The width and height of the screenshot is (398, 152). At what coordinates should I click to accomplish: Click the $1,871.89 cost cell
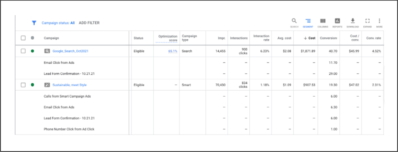[308, 51]
